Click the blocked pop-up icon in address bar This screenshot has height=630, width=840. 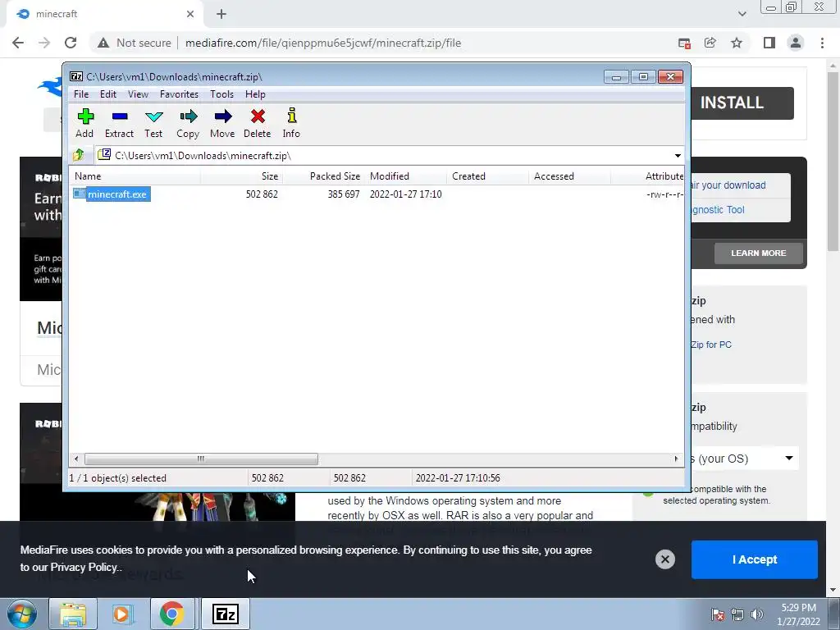point(684,43)
